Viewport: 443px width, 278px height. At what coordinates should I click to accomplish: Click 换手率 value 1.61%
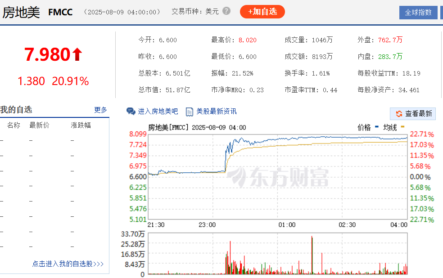pyautogui.click(x=321, y=73)
